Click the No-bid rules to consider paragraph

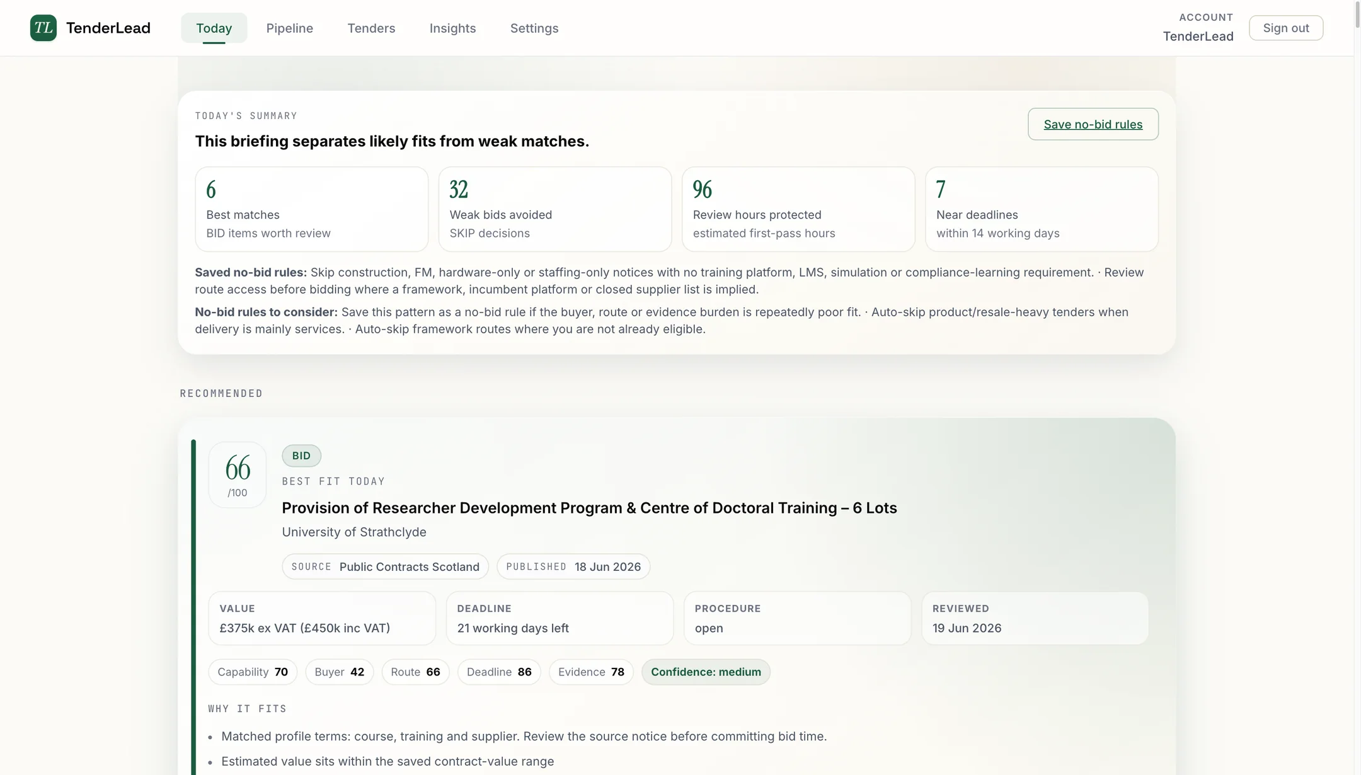tap(662, 321)
